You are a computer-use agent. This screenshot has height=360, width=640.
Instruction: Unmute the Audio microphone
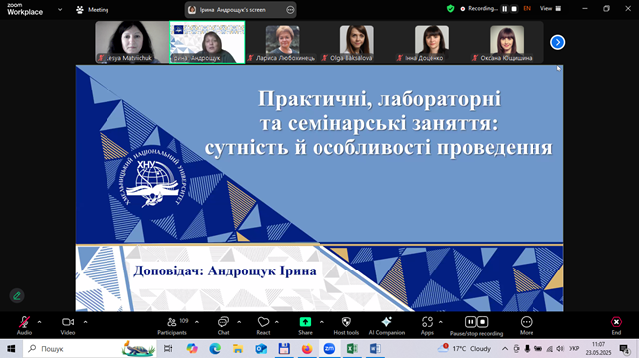(x=24, y=326)
